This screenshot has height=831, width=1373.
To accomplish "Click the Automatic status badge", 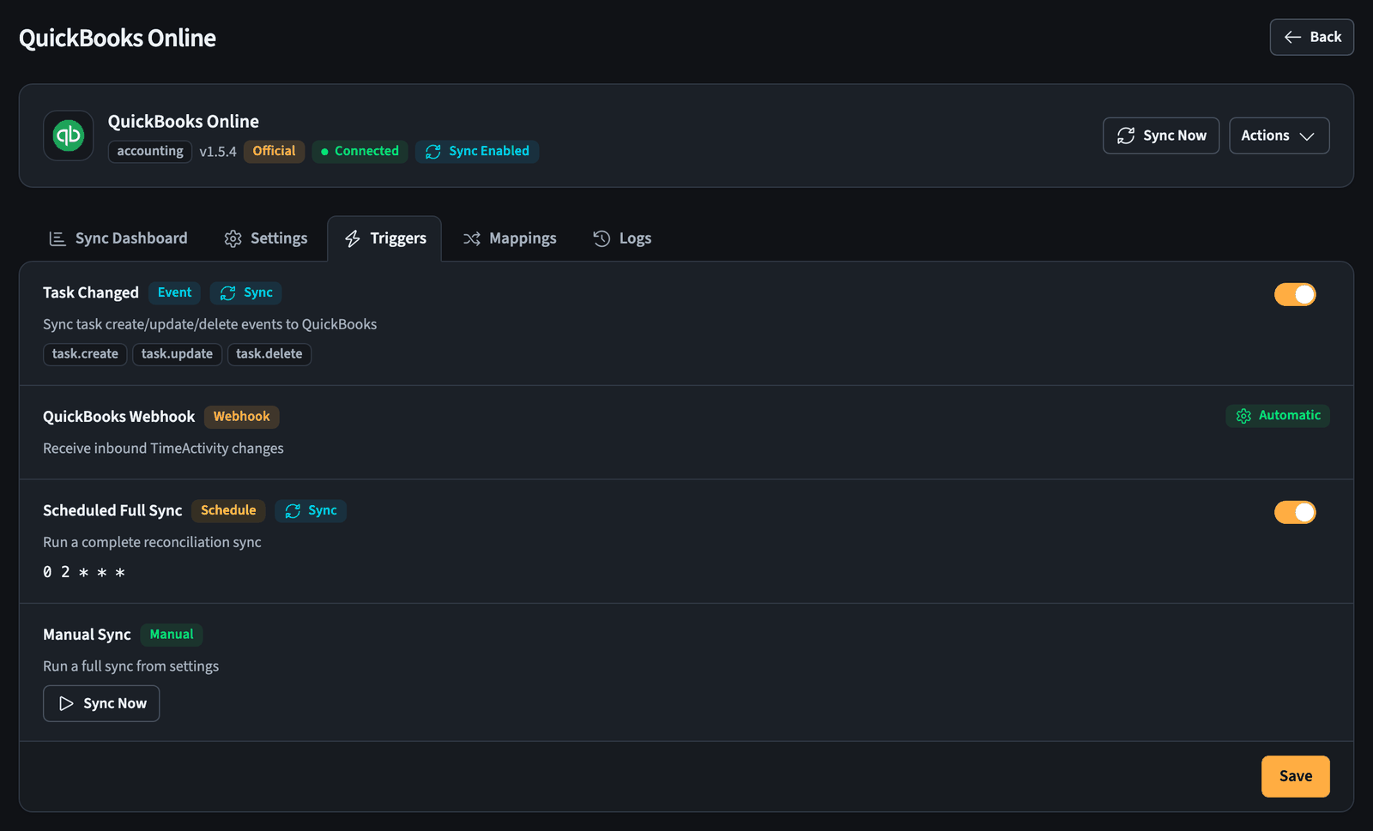I will click(1278, 416).
